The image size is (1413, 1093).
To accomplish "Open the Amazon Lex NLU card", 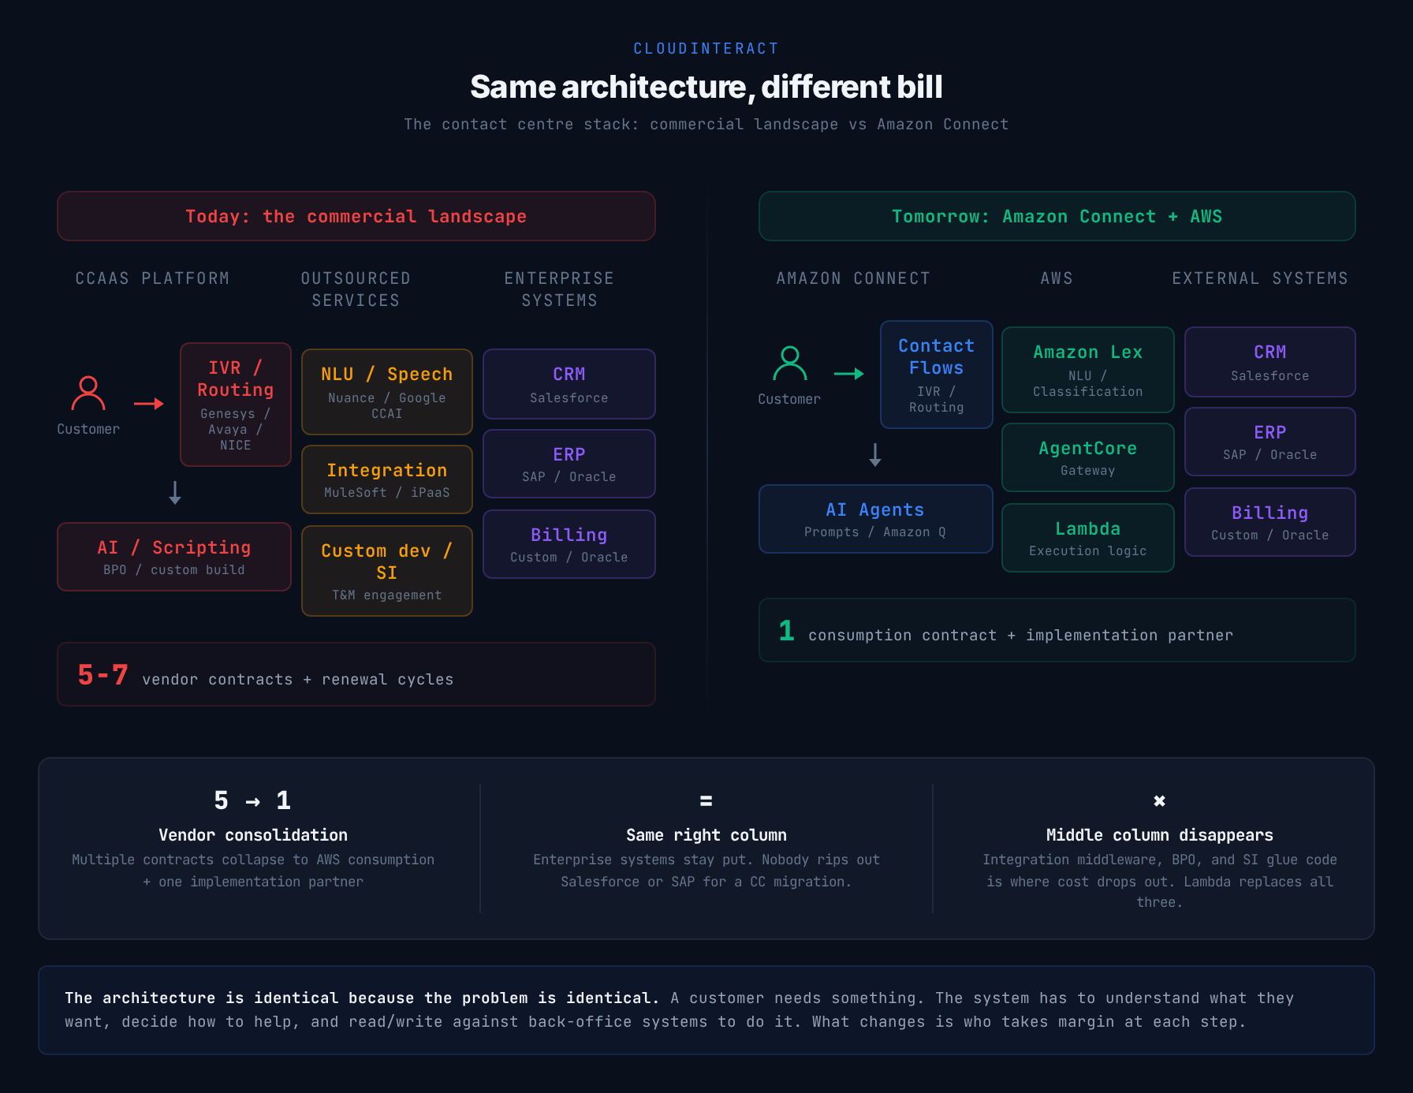I will click(x=1087, y=370).
